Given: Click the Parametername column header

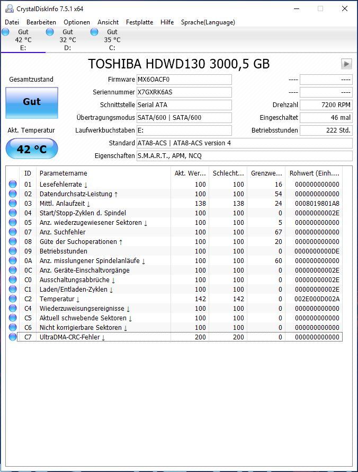Looking at the screenshot, I should [x=103, y=173].
